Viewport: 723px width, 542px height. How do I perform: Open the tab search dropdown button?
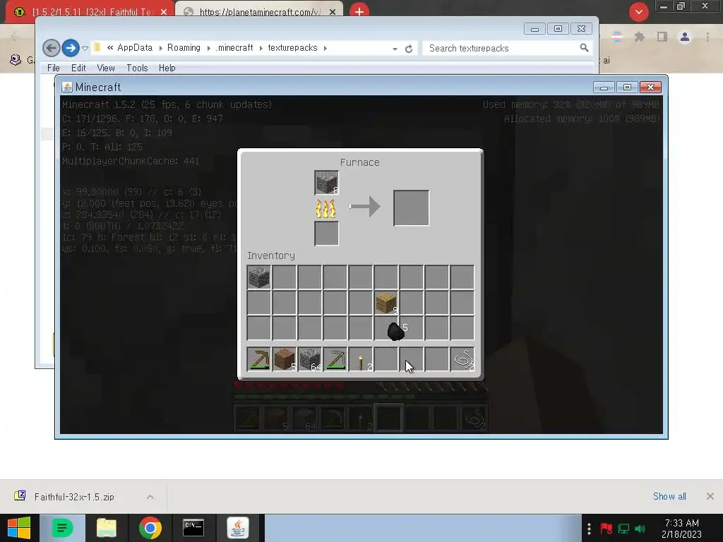click(638, 12)
